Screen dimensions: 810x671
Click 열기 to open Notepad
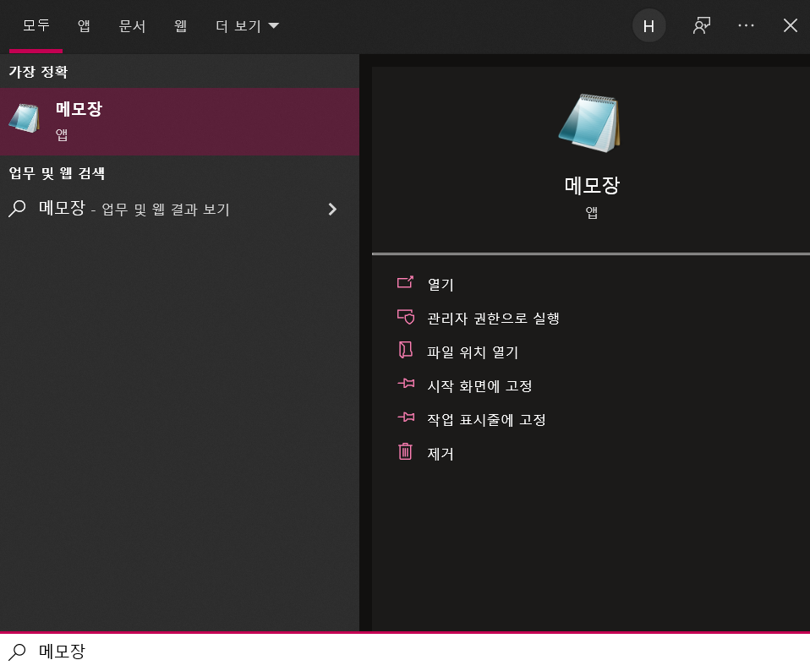[x=441, y=285]
